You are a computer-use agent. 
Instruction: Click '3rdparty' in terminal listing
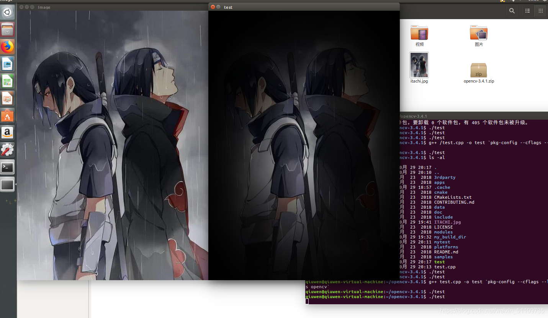pos(445,177)
